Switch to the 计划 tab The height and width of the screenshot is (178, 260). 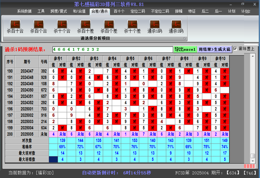(231, 11)
